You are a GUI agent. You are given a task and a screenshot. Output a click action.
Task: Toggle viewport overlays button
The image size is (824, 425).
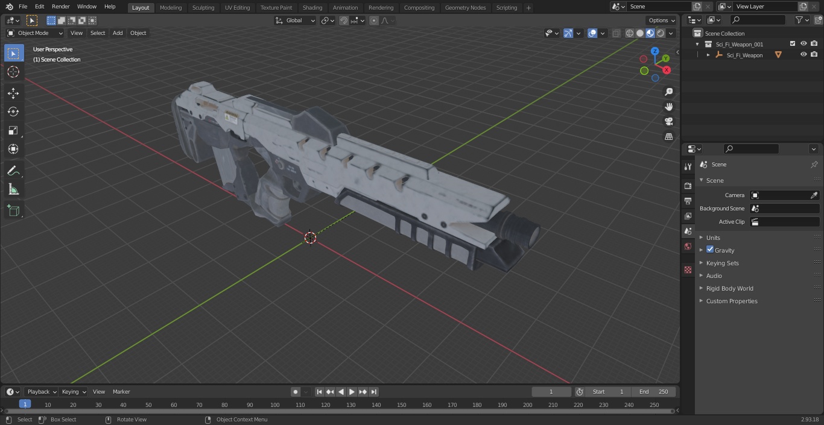point(592,33)
